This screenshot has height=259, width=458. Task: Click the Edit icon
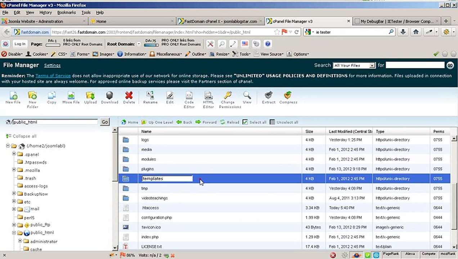point(170,95)
